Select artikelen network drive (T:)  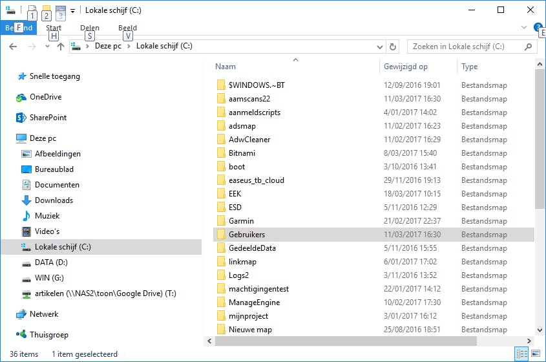coord(105,293)
